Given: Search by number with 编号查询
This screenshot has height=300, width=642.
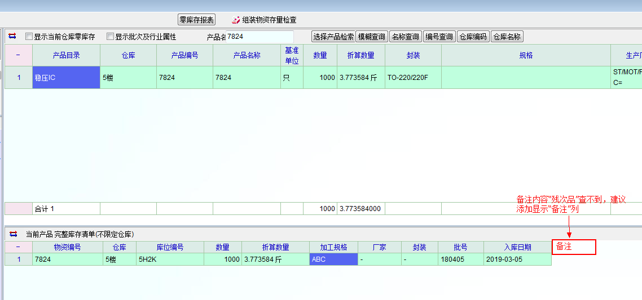Looking at the screenshot, I should click(439, 37).
